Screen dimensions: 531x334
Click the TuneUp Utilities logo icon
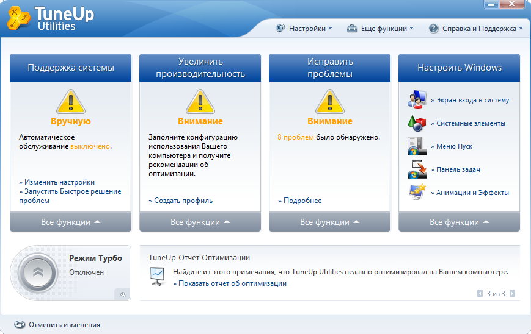[x=18, y=18]
